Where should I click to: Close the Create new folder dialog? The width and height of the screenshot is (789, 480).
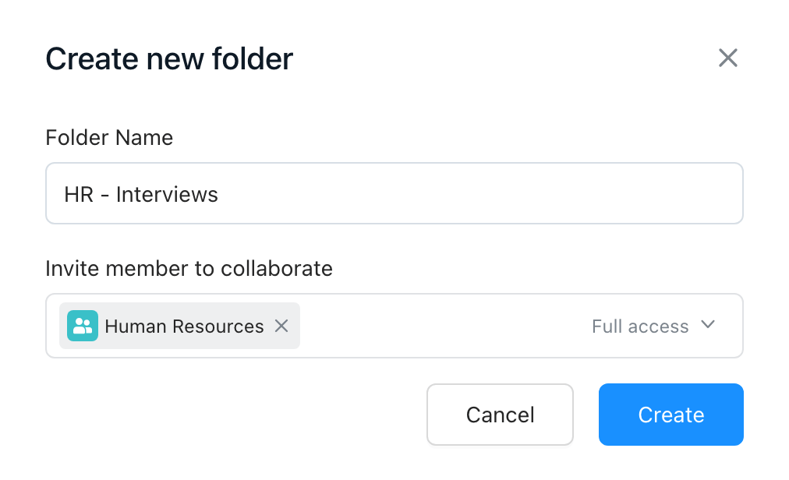point(727,58)
